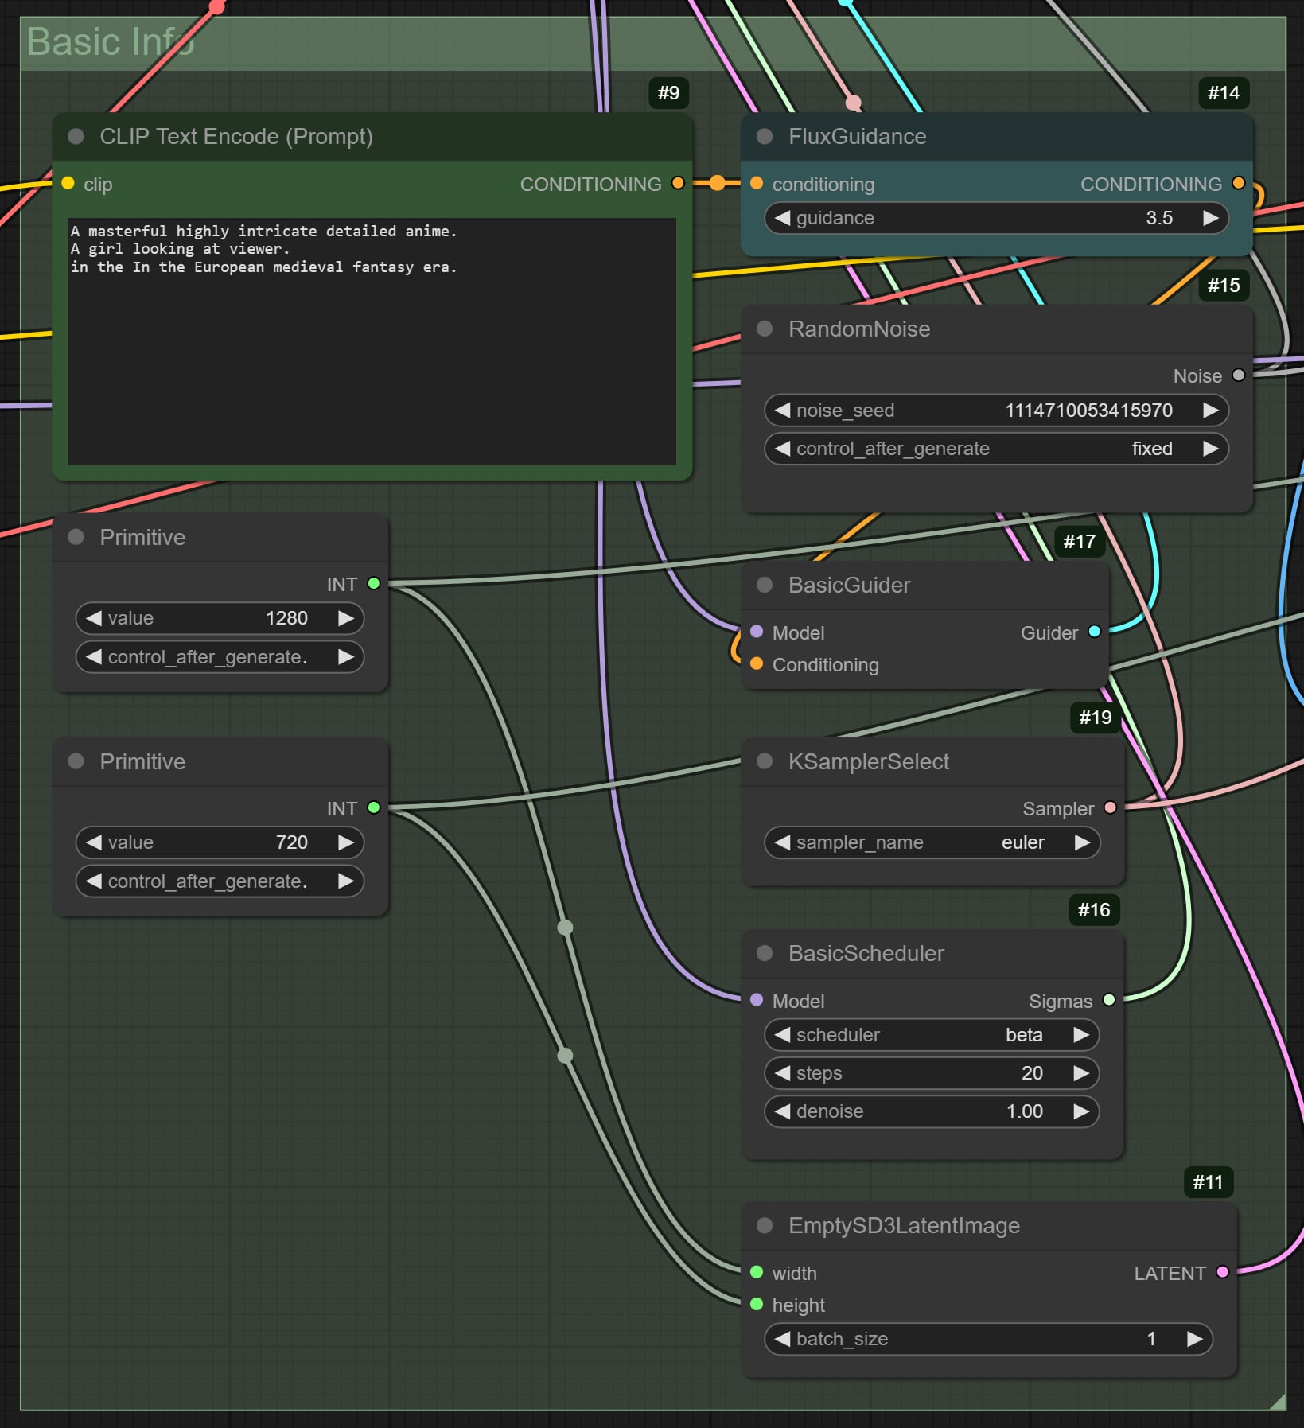
Task: Decrease denoise with the left arrow
Action: 783,1111
